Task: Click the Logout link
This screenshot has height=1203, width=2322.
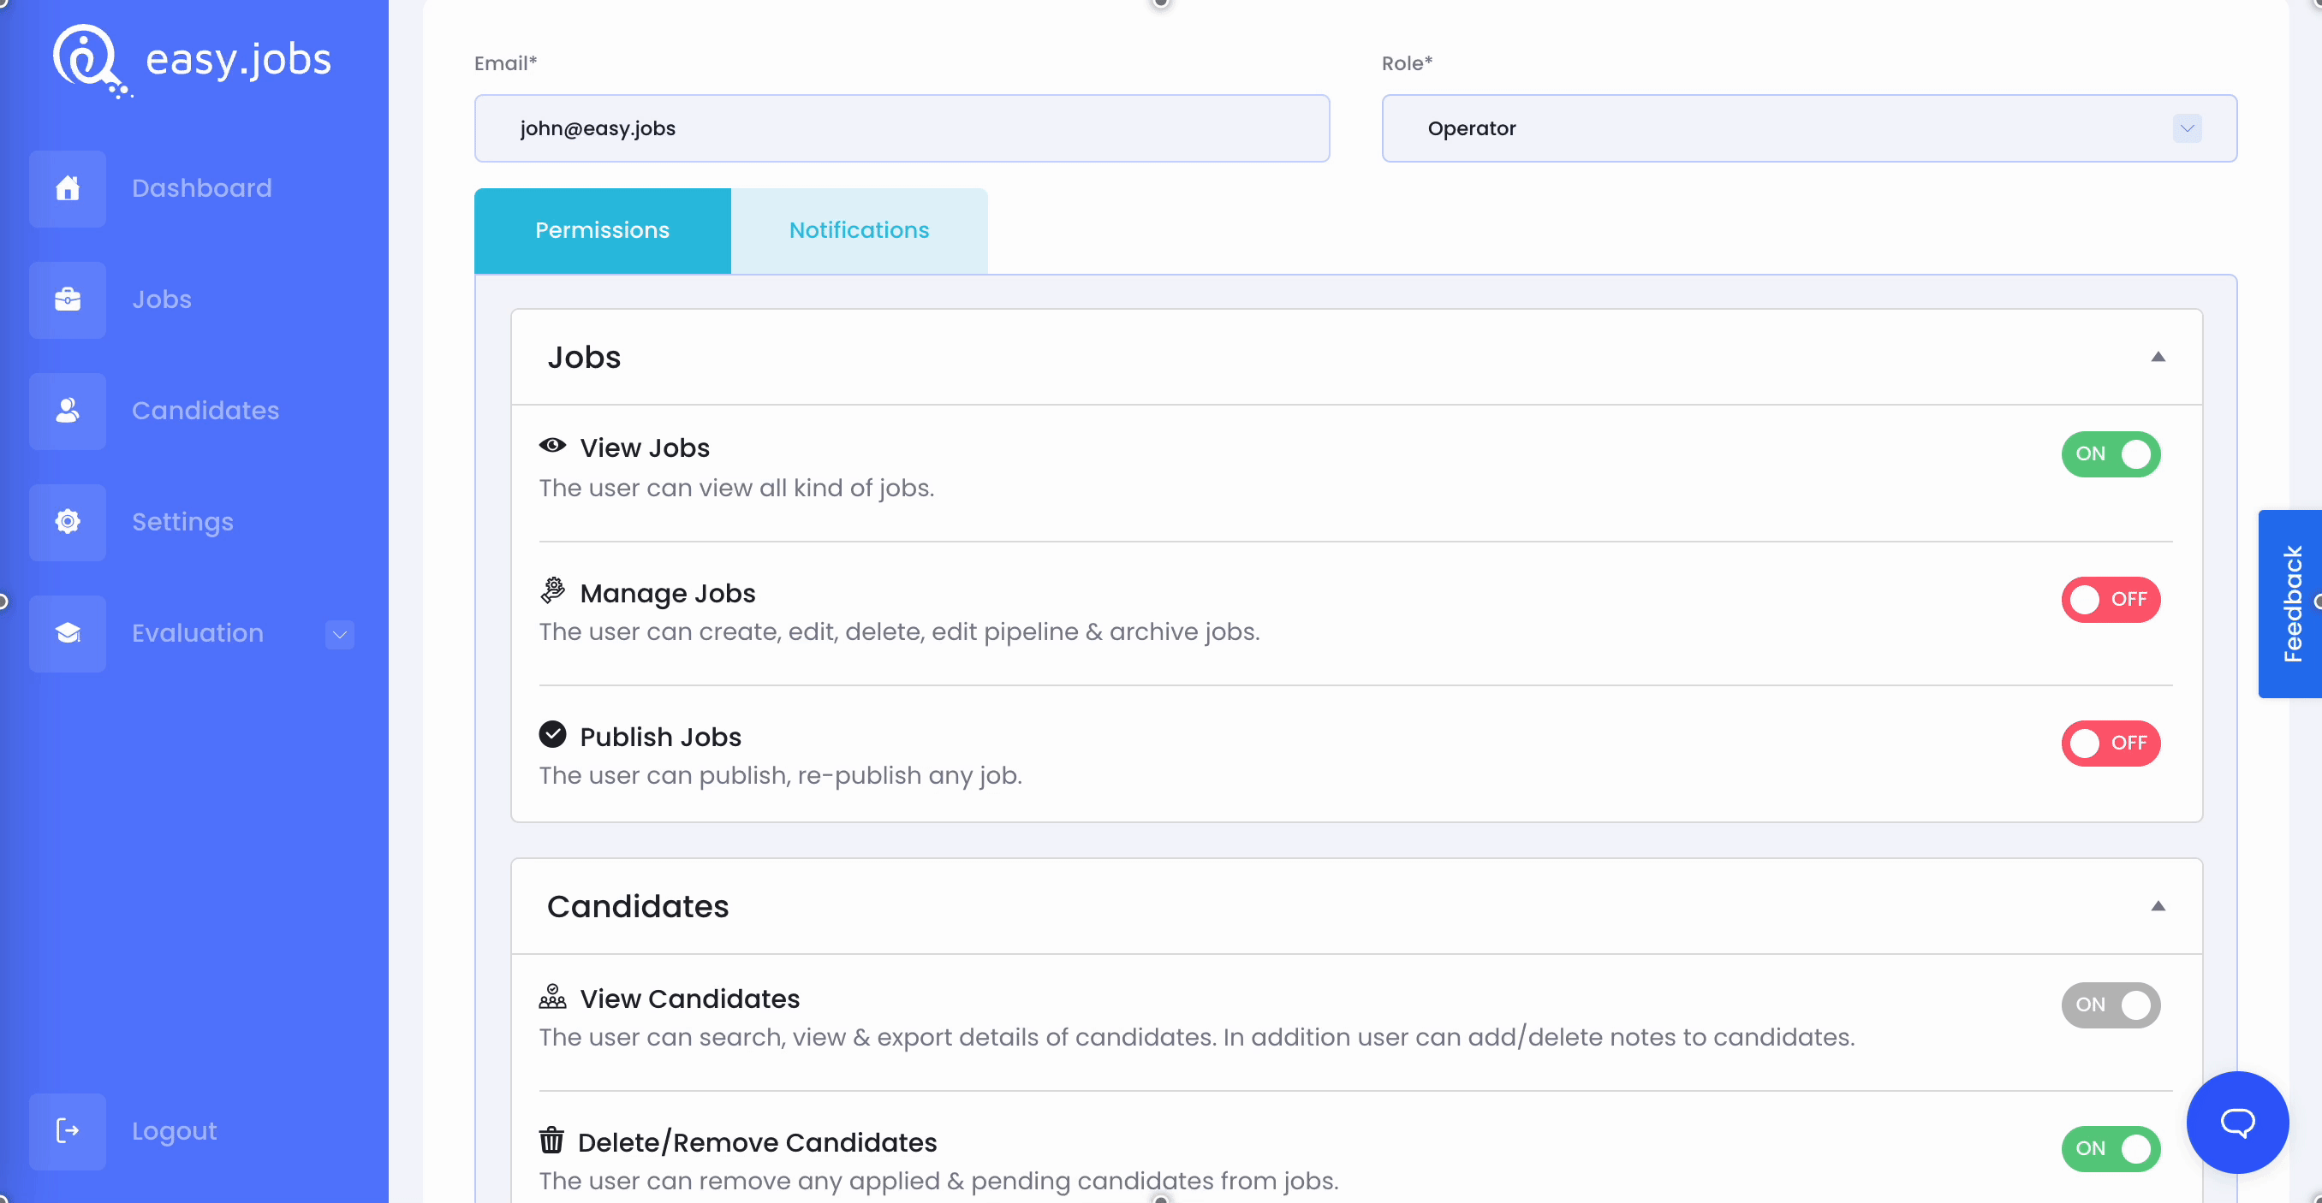Action: [x=174, y=1131]
